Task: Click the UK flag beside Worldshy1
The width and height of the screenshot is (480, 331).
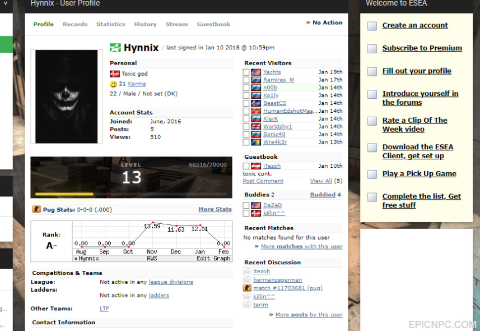Action: click(x=256, y=126)
